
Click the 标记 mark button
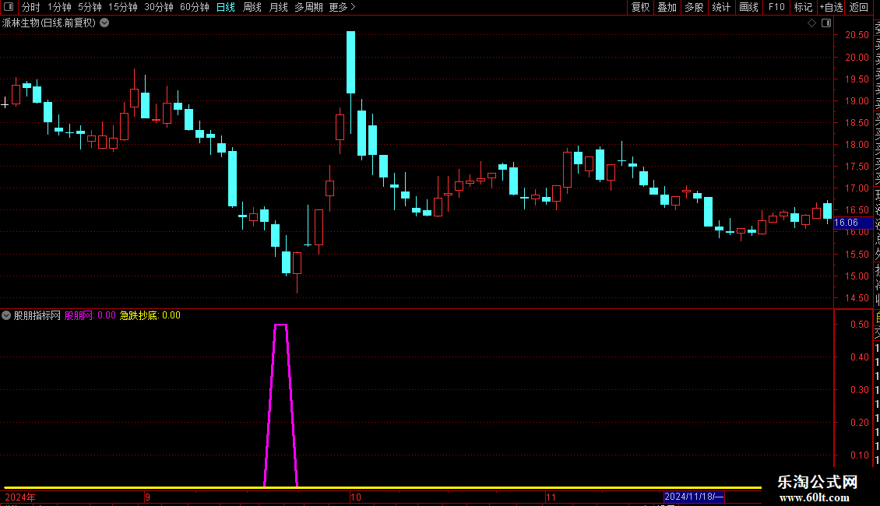point(803,7)
